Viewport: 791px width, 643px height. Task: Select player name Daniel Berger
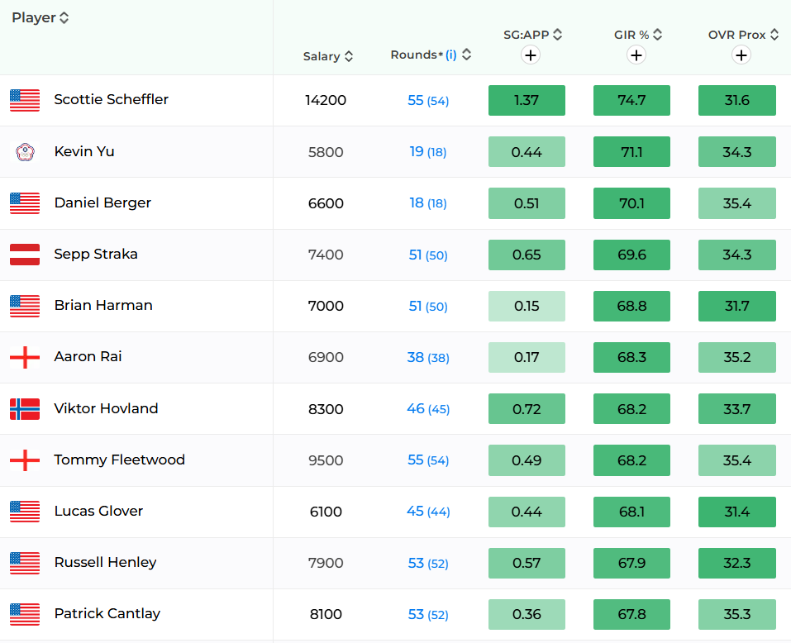[x=102, y=202]
